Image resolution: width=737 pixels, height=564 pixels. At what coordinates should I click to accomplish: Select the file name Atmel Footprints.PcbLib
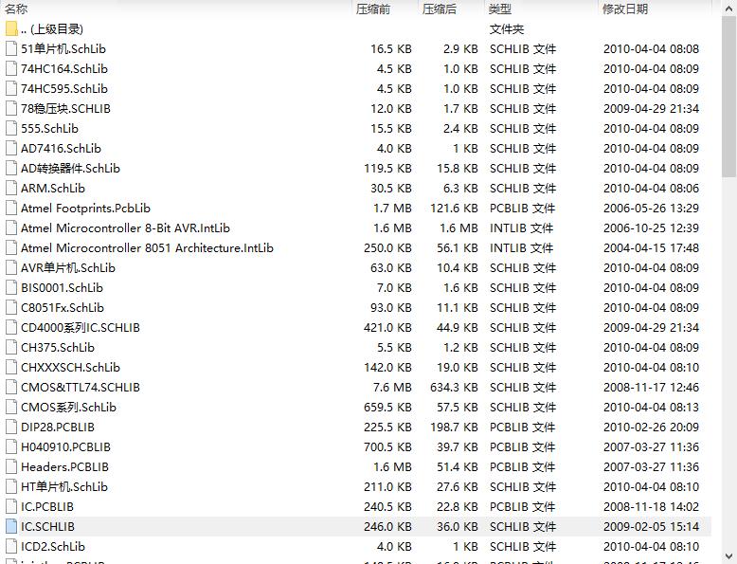click(x=85, y=209)
